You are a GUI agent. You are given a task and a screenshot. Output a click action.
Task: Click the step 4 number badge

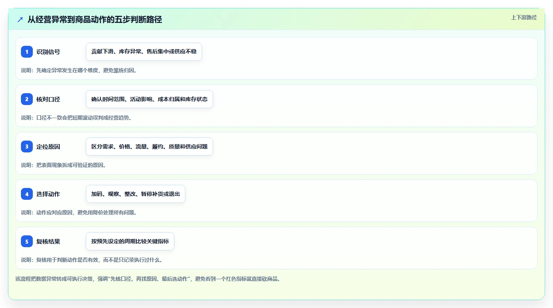[x=27, y=194]
